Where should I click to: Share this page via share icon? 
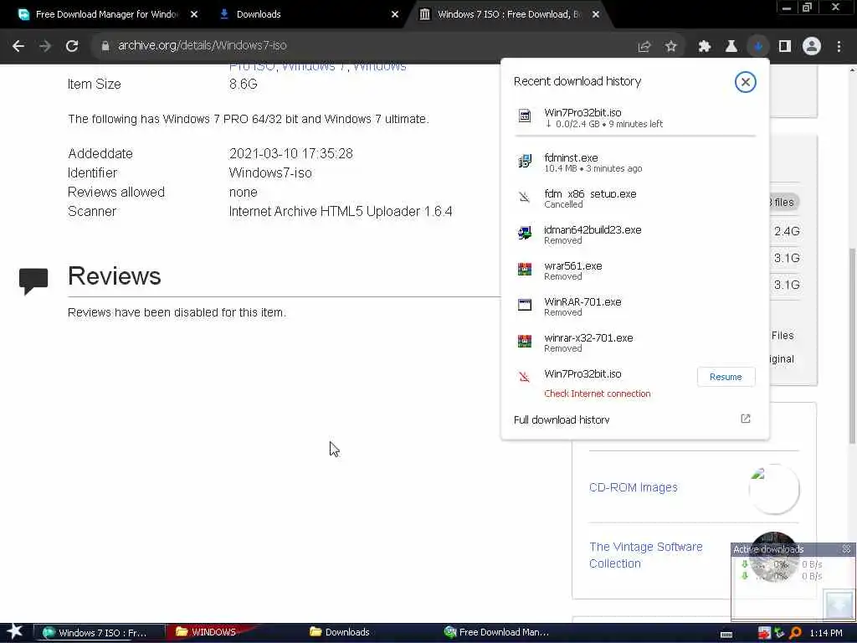[x=644, y=47]
